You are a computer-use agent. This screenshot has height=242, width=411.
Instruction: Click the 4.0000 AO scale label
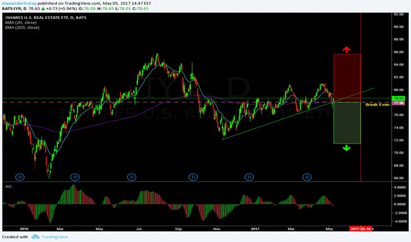(400, 187)
